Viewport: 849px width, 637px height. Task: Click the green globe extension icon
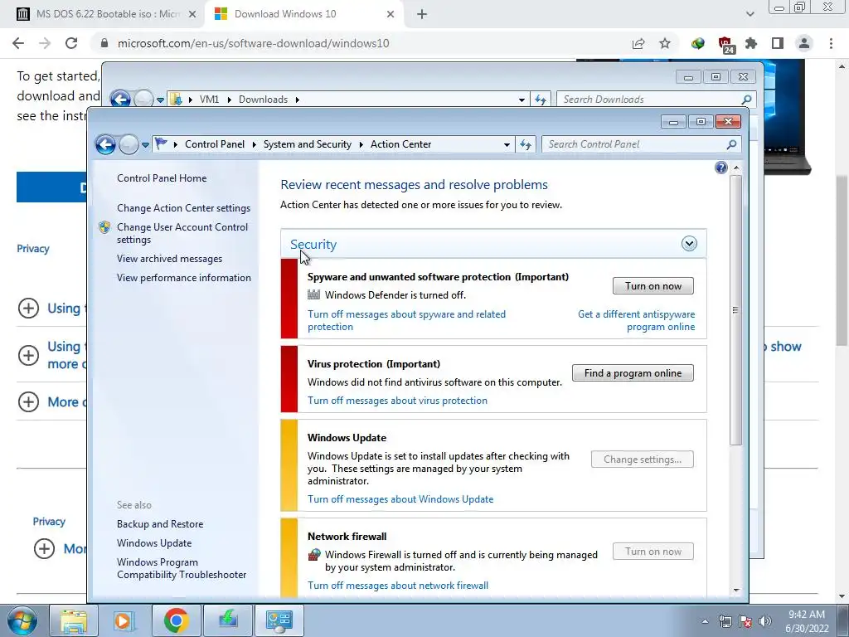click(698, 43)
